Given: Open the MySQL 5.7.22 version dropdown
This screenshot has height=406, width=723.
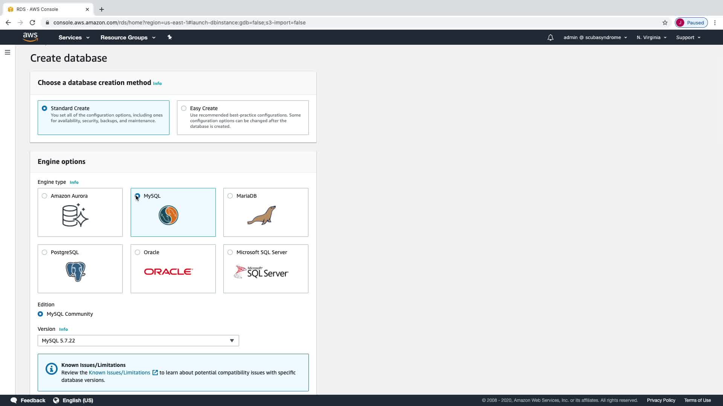Looking at the screenshot, I should [138, 341].
